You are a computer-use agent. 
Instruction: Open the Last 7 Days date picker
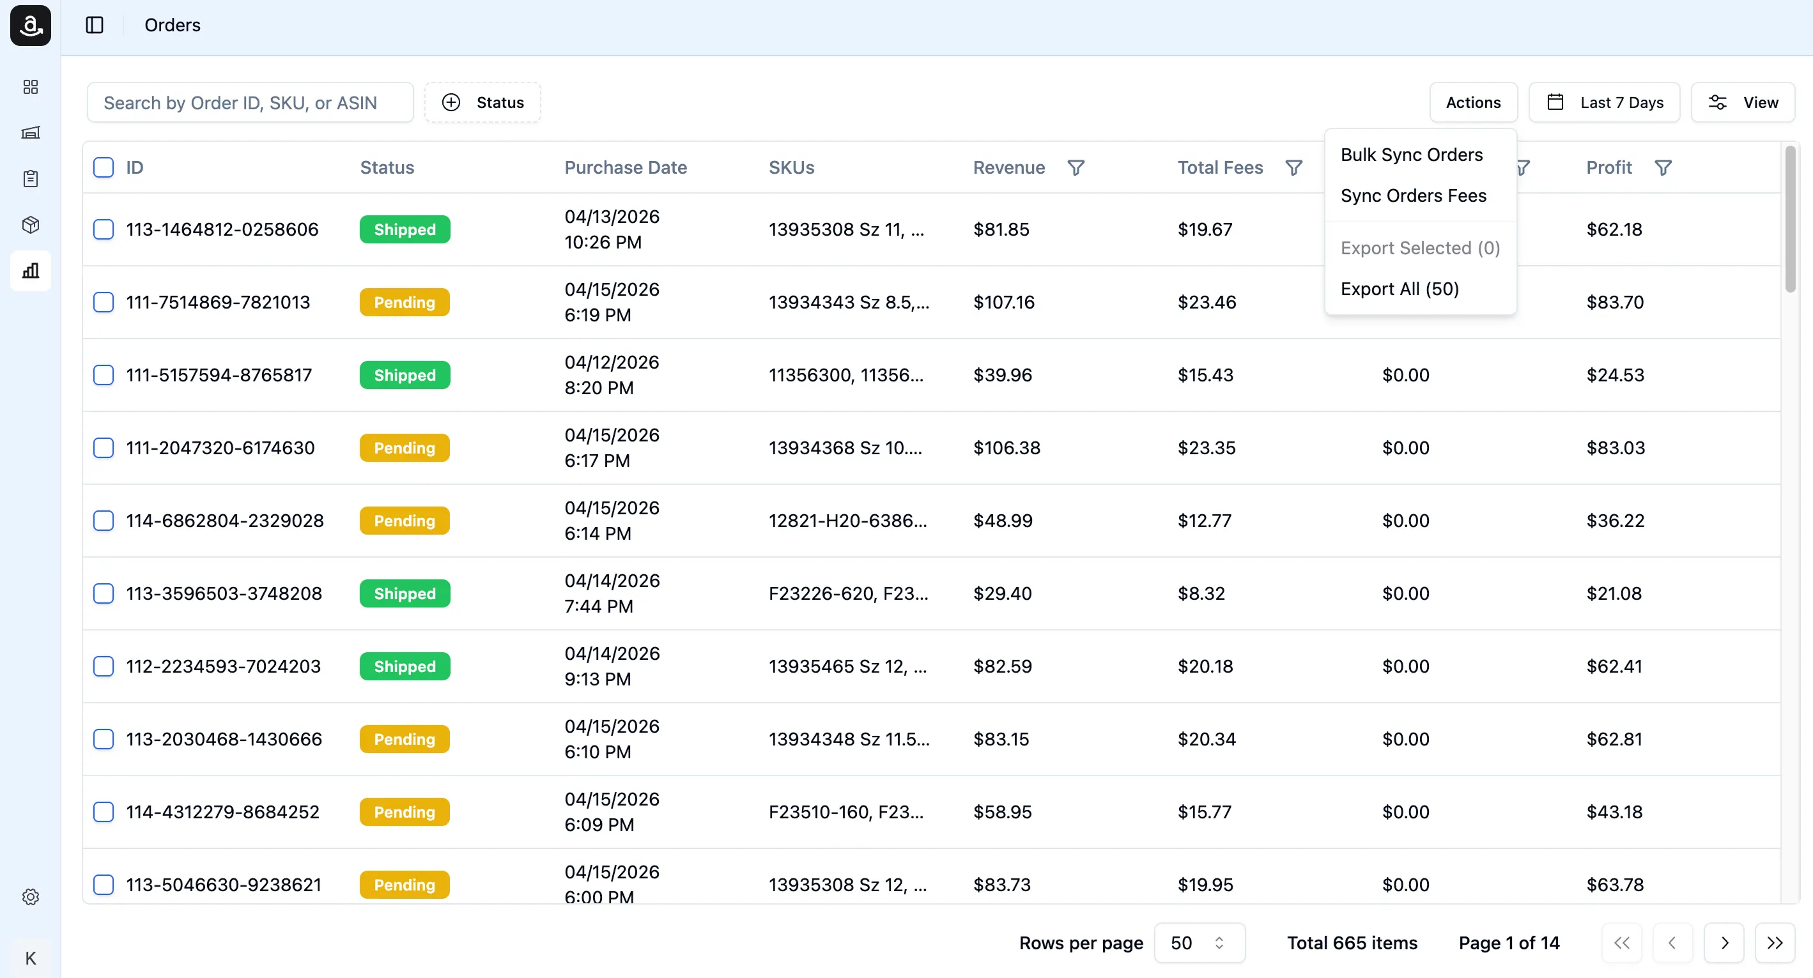pyautogui.click(x=1604, y=103)
